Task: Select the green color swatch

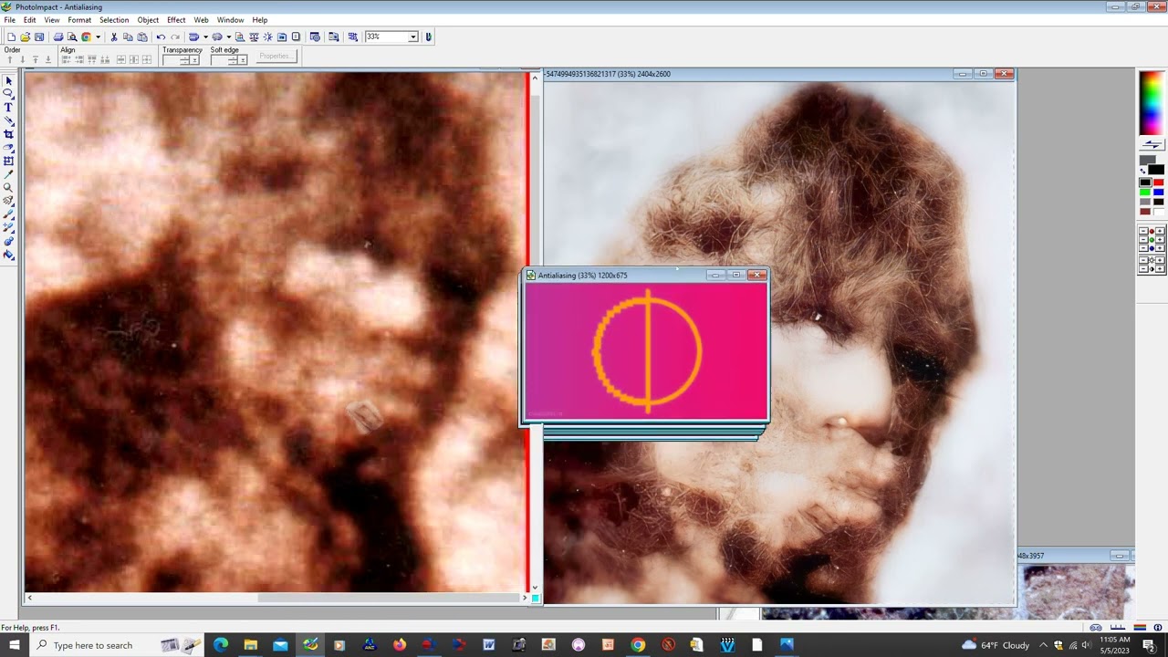Action: point(1145,192)
